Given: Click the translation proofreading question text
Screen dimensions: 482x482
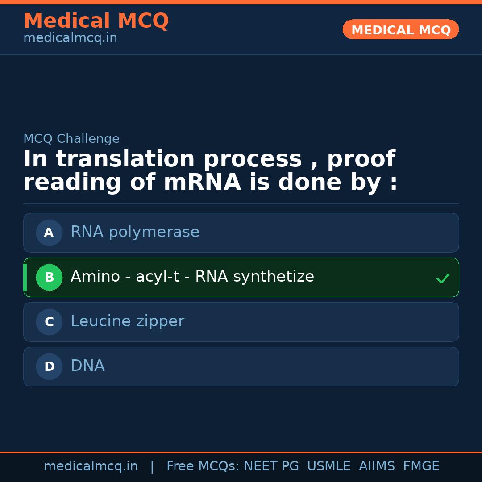Looking at the screenshot, I should click(x=210, y=171).
